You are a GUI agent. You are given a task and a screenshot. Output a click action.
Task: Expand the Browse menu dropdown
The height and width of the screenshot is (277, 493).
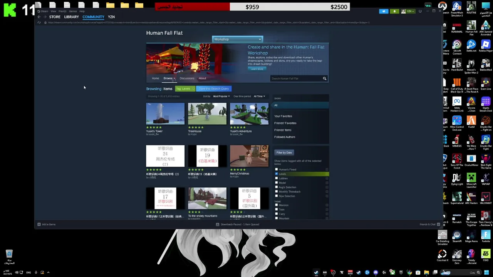169,78
